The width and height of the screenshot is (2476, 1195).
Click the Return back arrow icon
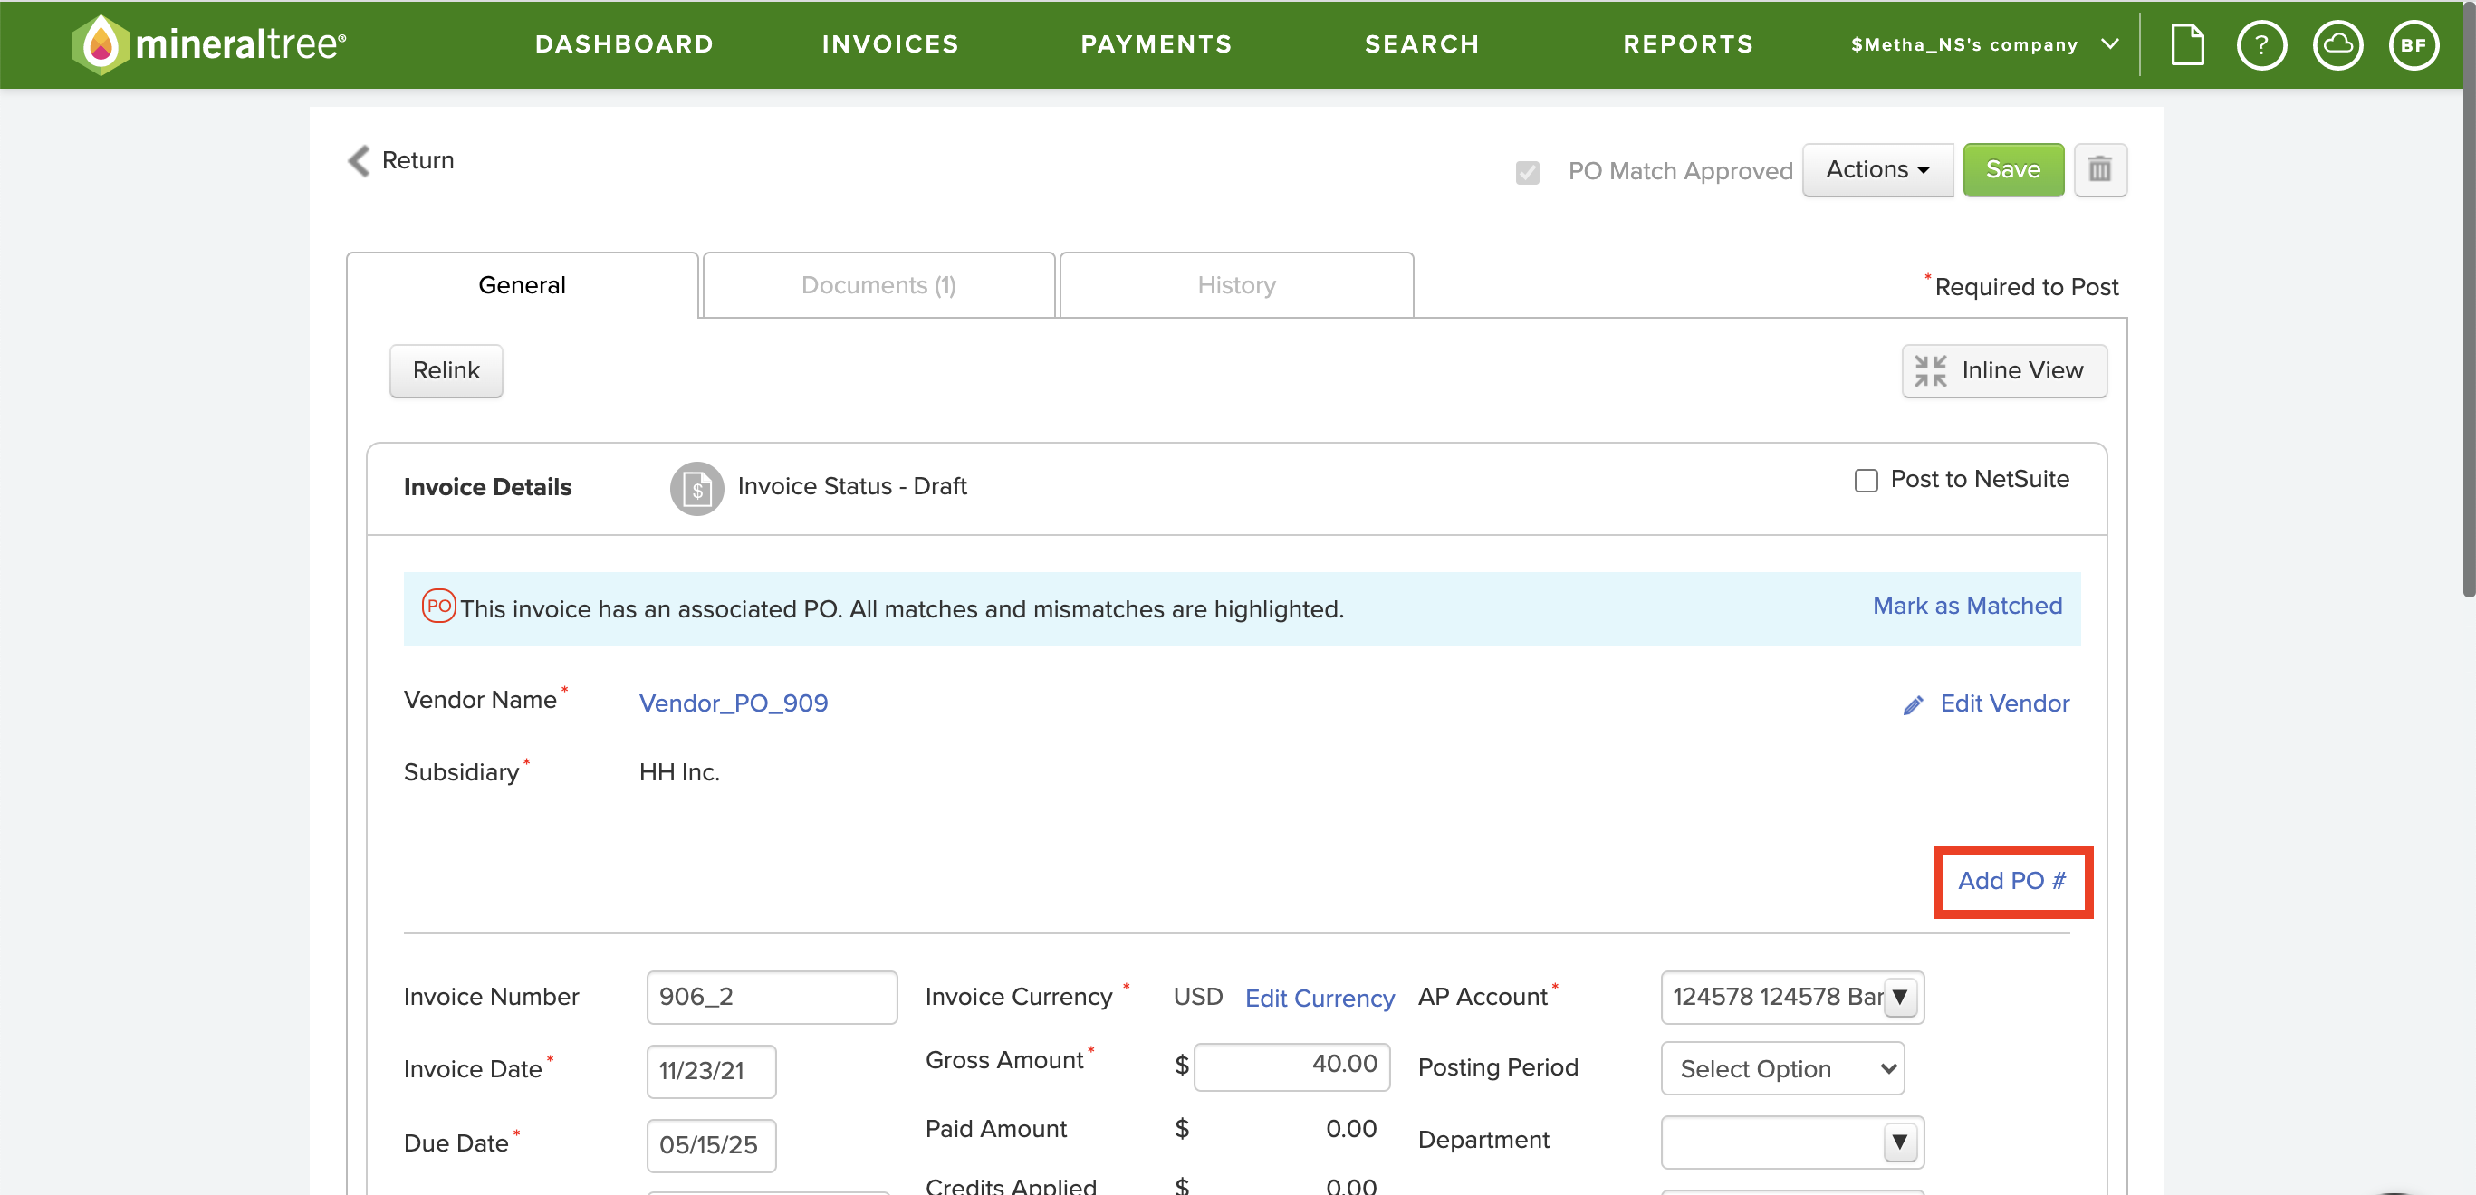coord(360,160)
